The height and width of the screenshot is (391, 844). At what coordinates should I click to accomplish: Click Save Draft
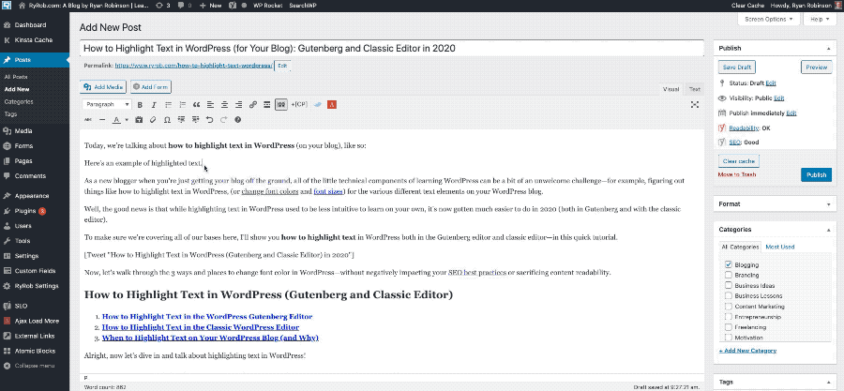pos(737,68)
